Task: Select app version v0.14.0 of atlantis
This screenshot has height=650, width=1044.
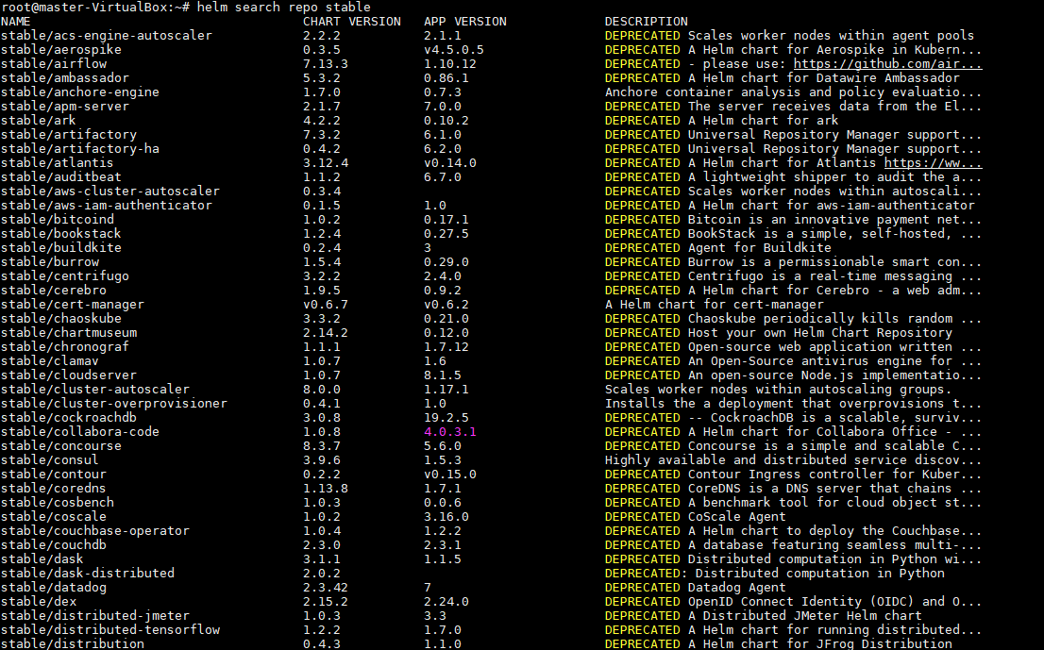Action: tap(450, 163)
